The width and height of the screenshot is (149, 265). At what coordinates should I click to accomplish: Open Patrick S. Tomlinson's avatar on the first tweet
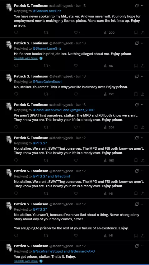tap(9, 7)
